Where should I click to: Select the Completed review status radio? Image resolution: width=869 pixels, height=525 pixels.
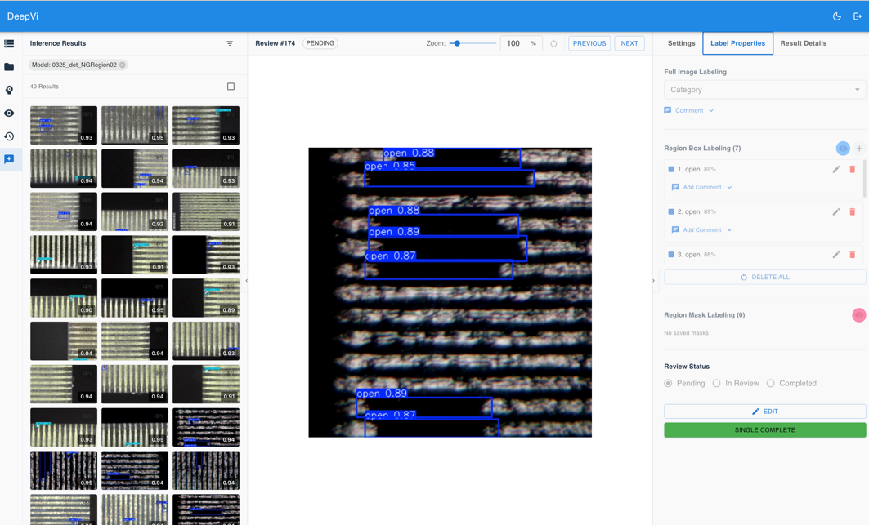click(x=770, y=383)
